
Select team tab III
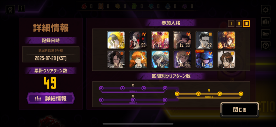click(246, 24)
